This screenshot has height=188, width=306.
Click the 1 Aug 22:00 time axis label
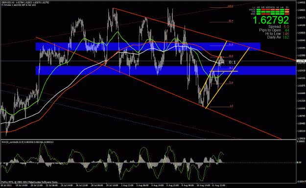(127, 185)
